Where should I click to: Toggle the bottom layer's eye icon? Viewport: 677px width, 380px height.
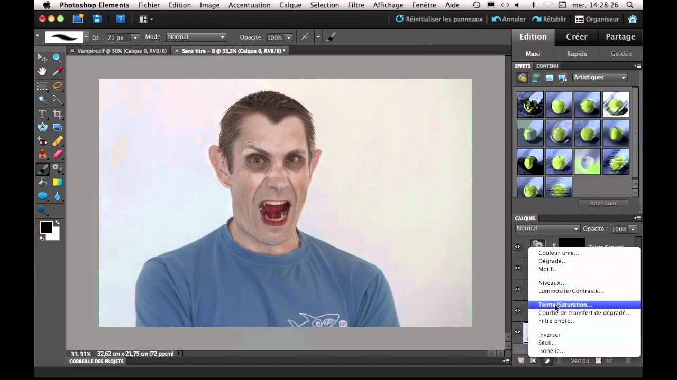click(x=518, y=332)
